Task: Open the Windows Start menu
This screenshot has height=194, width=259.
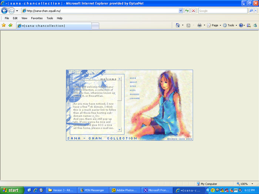Action: point(12,190)
